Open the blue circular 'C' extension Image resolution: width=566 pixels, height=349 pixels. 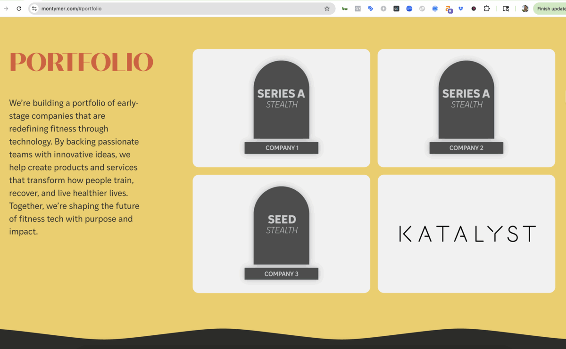click(x=435, y=8)
